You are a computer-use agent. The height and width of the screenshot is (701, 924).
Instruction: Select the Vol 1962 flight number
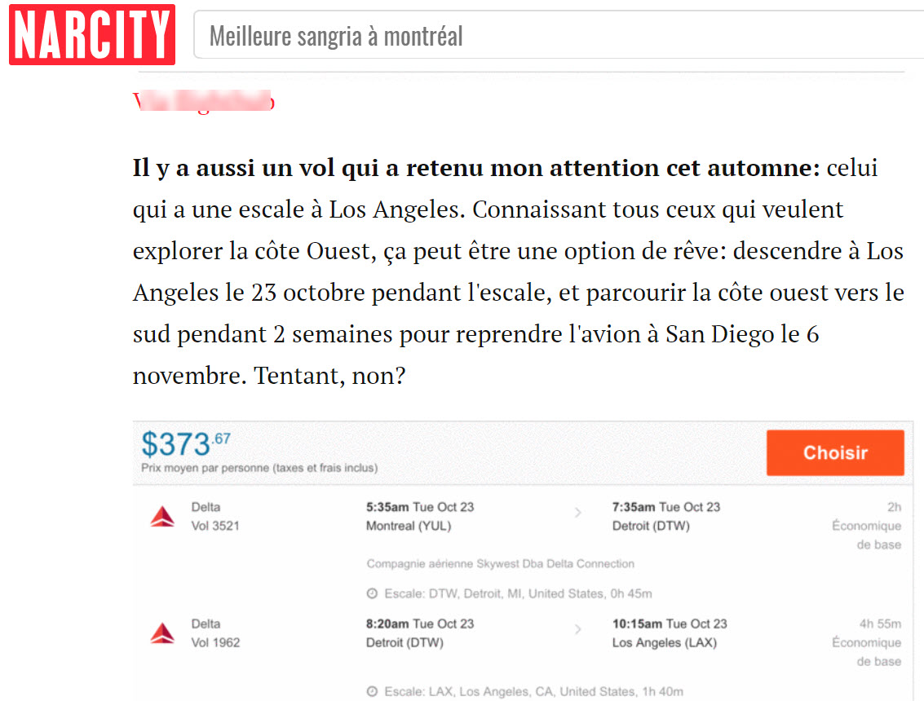215,642
